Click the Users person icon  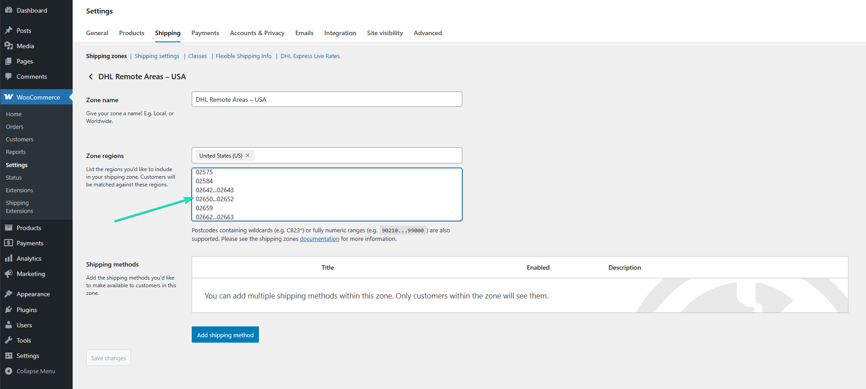(x=9, y=325)
